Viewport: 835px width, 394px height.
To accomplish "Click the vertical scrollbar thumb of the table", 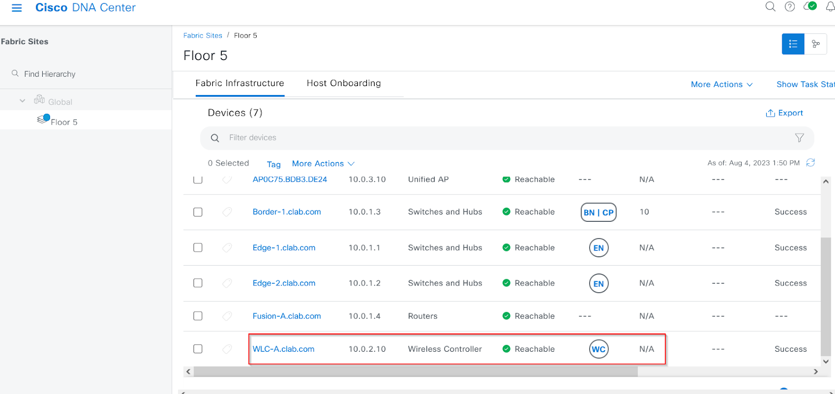I will (826, 296).
